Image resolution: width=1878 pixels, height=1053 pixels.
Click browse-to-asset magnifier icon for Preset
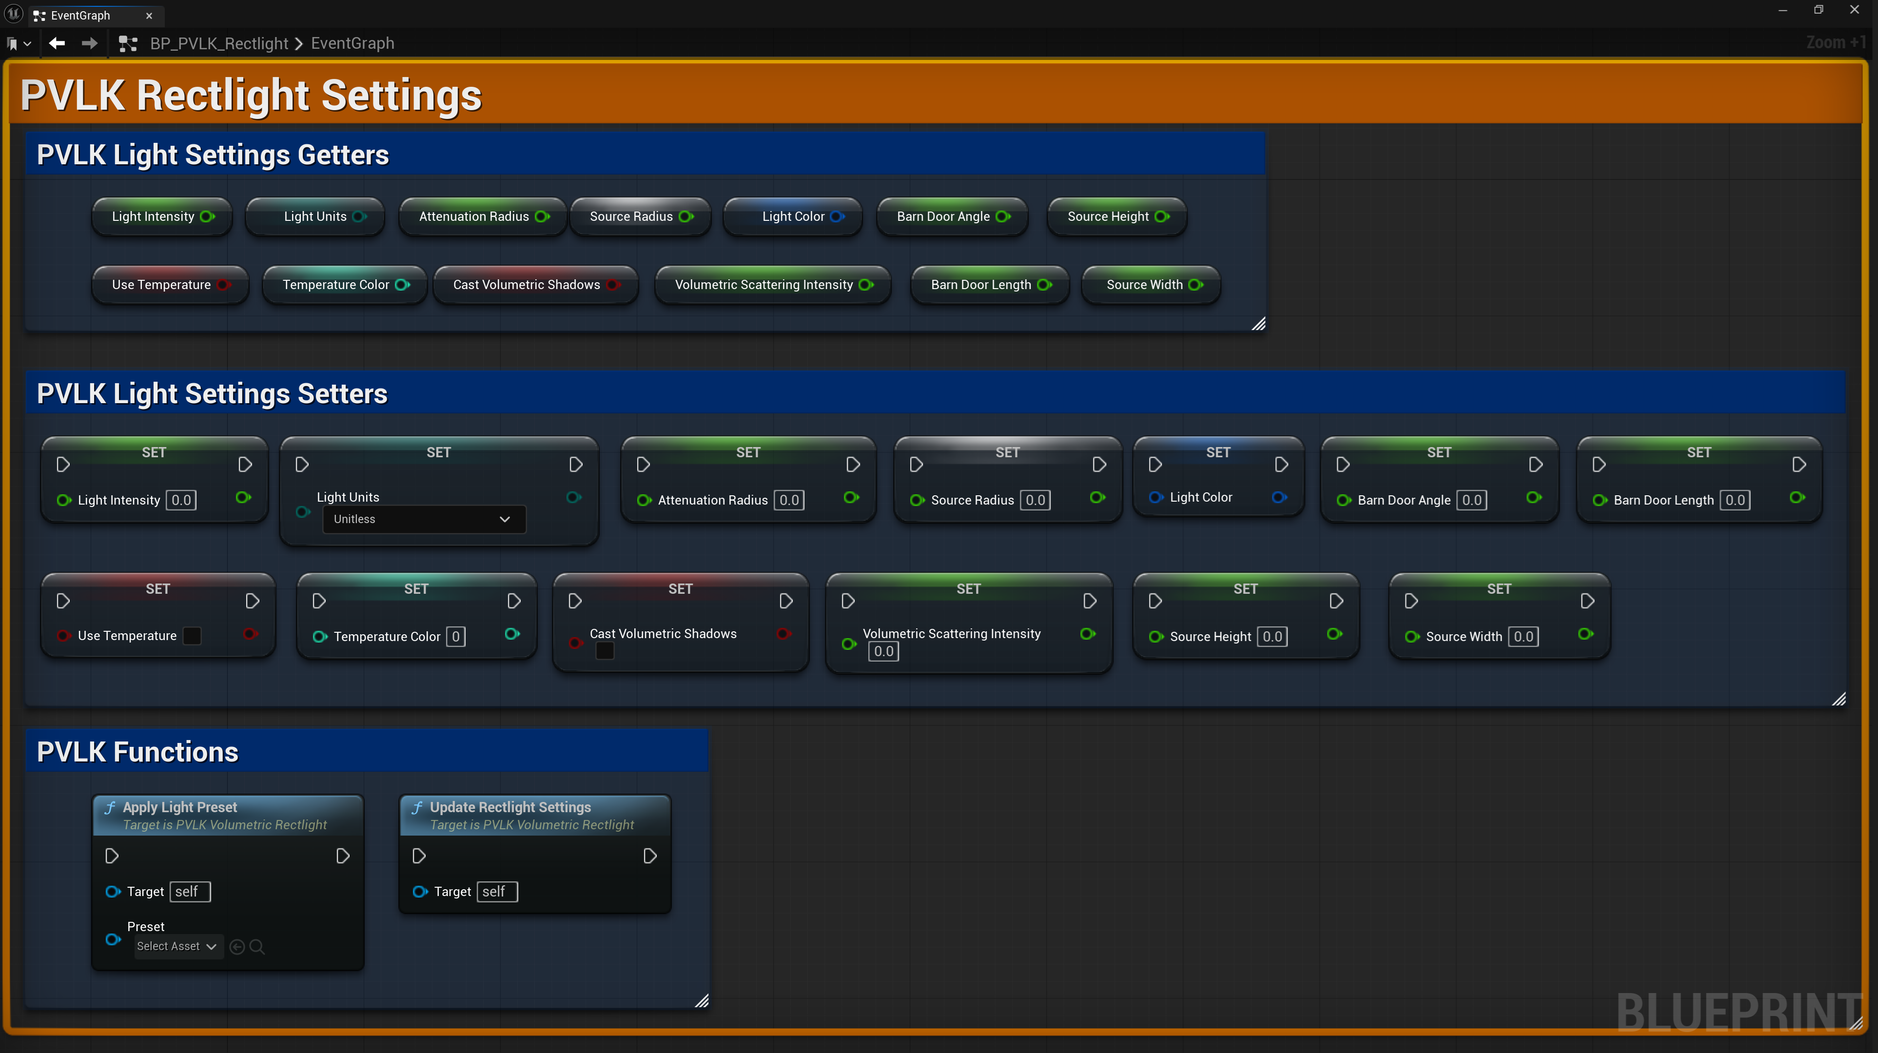coord(256,947)
